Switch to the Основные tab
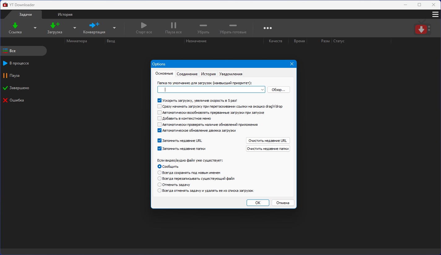Image resolution: width=441 pixels, height=255 pixels. (164, 73)
